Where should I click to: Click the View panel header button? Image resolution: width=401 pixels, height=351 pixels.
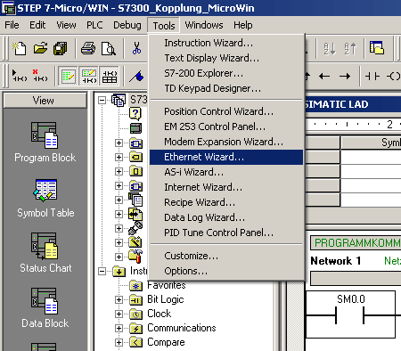pyautogui.click(x=45, y=101)
